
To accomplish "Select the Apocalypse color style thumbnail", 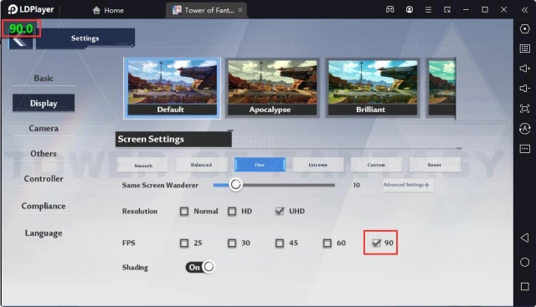I will [272, 88].
